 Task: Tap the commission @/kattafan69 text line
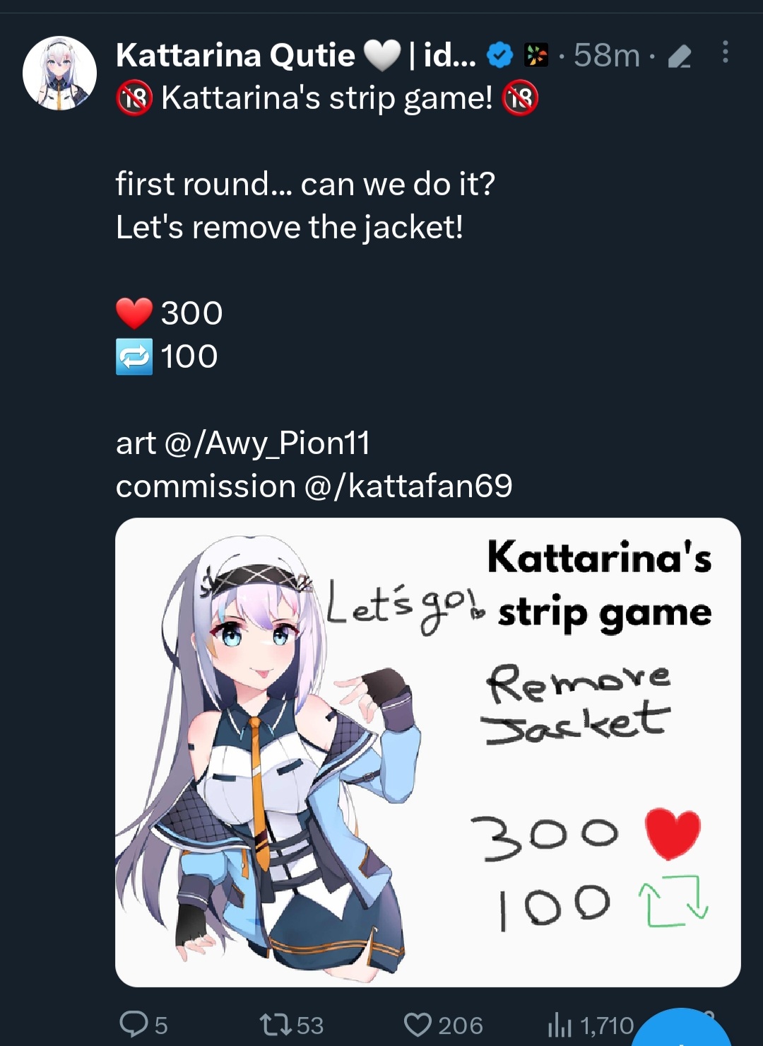pos(314,486)
